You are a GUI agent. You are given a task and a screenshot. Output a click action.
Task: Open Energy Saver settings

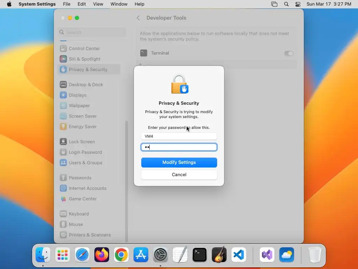pyautogui.click(x=88, y=127)
